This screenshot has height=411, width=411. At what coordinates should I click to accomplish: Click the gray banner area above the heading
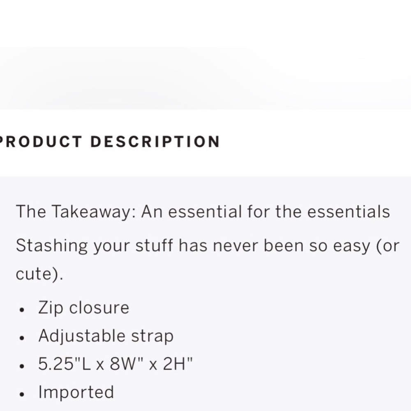pos(205,78)
